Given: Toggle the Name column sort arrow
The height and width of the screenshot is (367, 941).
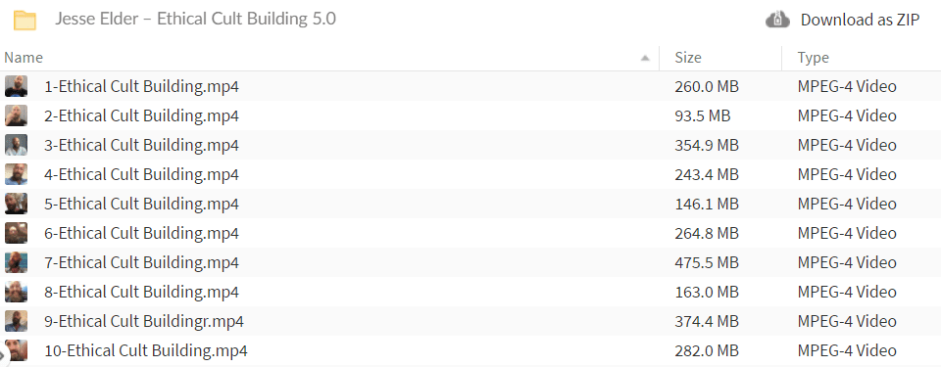Looking at the screenshot, I should [x=645, y=58].
